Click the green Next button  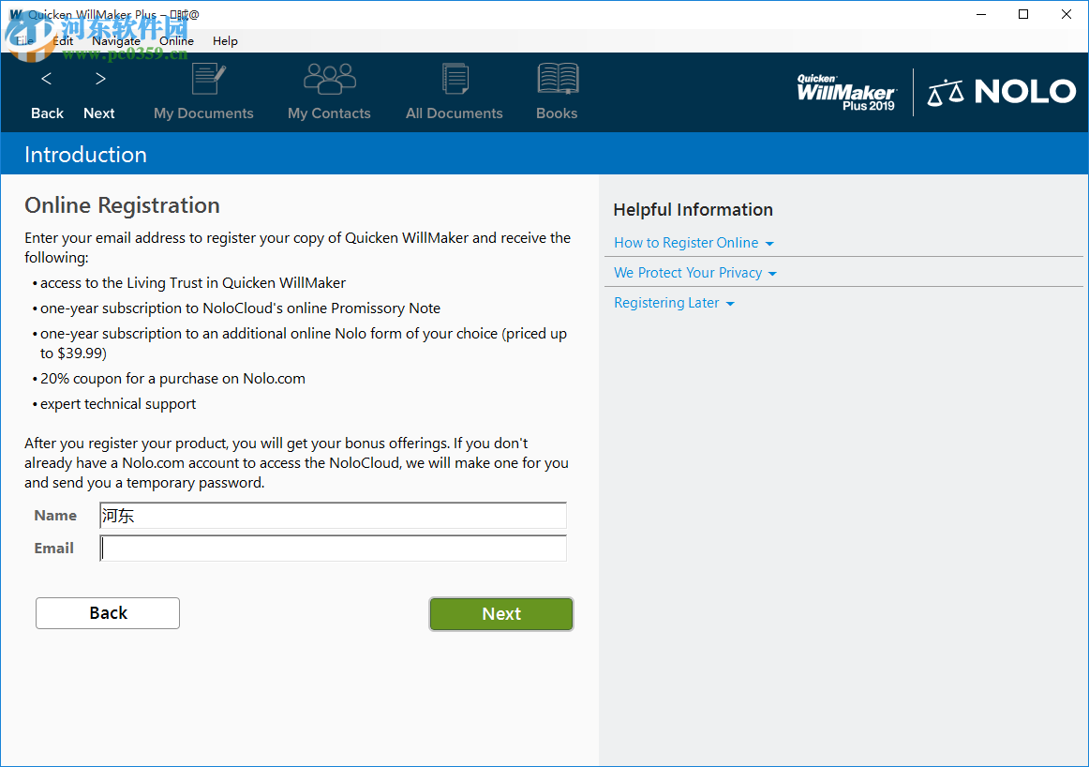[500, 613]
